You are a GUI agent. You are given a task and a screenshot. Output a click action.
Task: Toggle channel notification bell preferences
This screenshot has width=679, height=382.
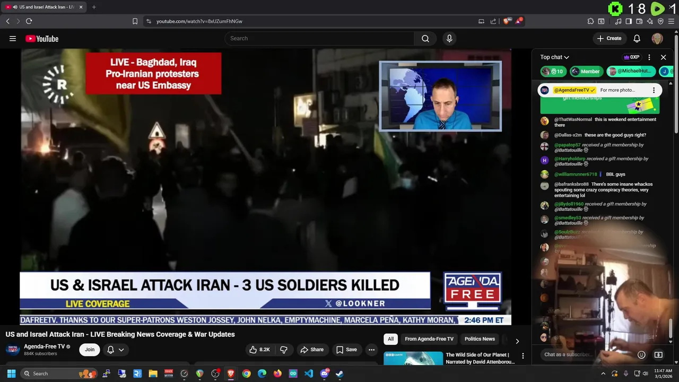coord(115,350)
